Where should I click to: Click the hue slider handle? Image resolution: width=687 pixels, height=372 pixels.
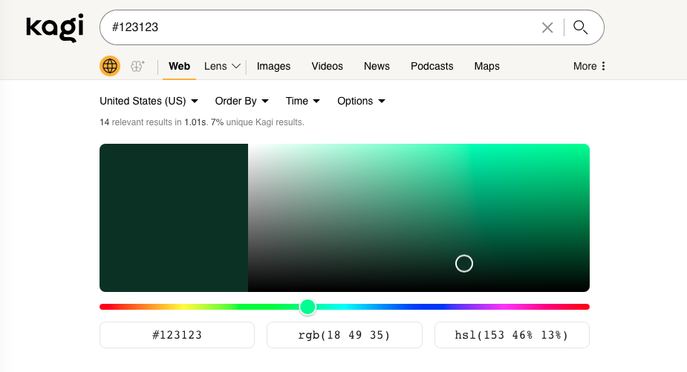tap(307, 307)
